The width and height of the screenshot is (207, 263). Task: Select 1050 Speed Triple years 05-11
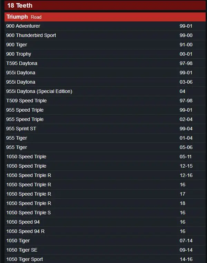coord(26,157)
